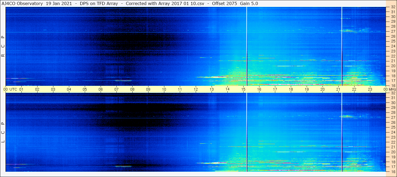Select hour "13" on the UTC axis
This screenshot has height=177, width=397.
point(212,89)
